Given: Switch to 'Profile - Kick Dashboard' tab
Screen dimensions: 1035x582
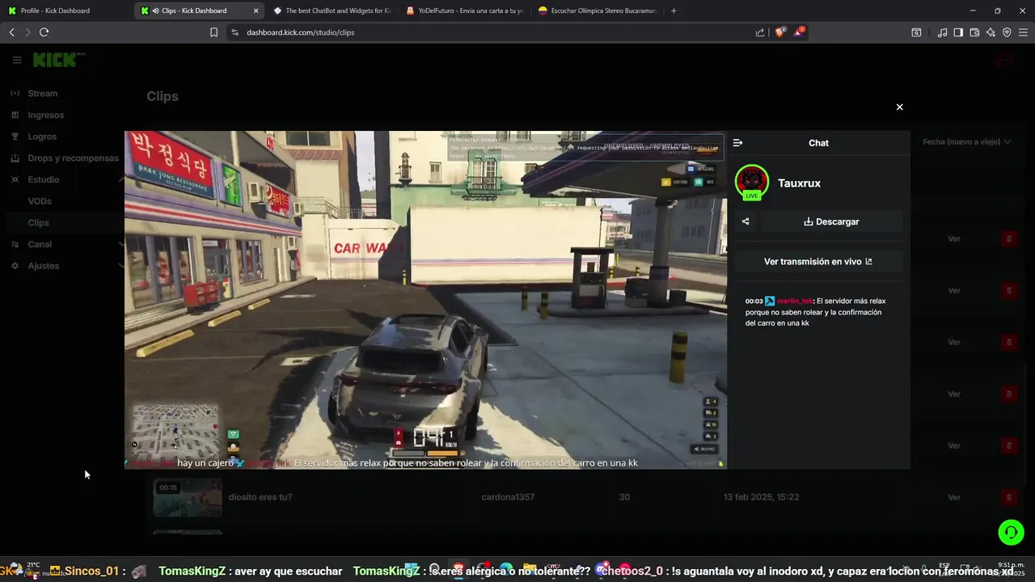Looking at the screenshot, I should 65,11.
